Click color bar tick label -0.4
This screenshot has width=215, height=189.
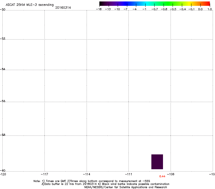pyautogui.click(x=183, y=9)
